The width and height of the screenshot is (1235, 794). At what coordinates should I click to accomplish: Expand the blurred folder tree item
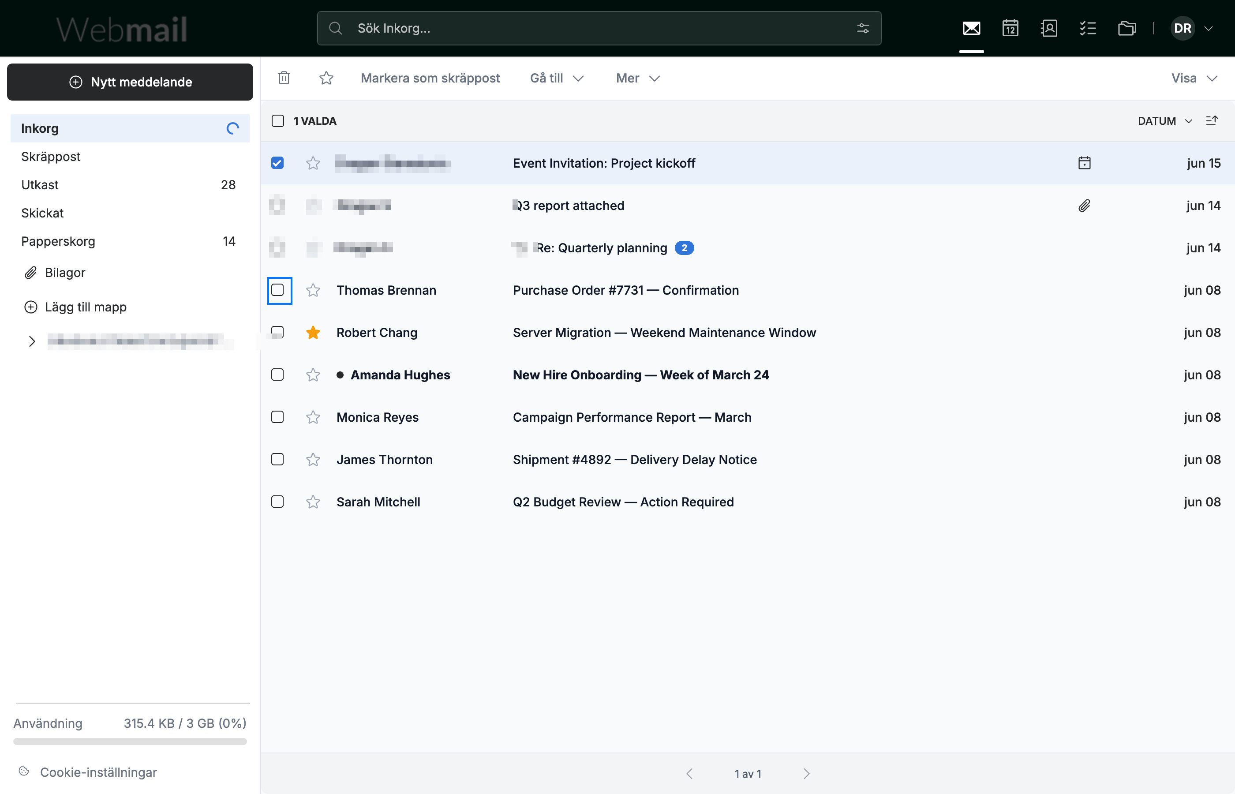[32, 341]
